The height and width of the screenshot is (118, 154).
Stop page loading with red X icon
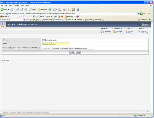pos(18,10)
